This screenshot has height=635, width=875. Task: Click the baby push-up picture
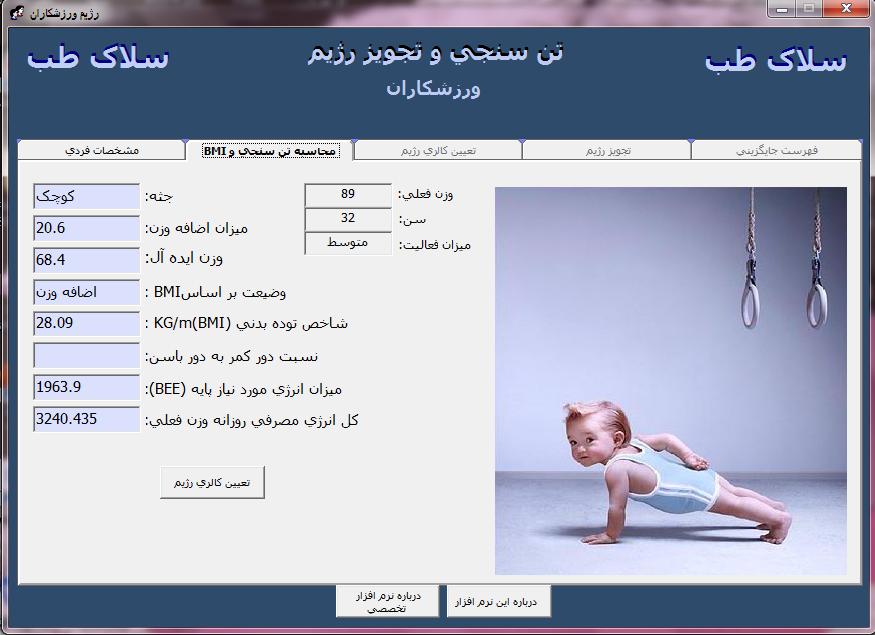point(671,380)
